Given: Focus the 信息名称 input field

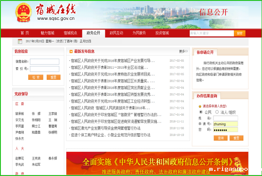Looking at the screenshot, I should pos(45,62).
